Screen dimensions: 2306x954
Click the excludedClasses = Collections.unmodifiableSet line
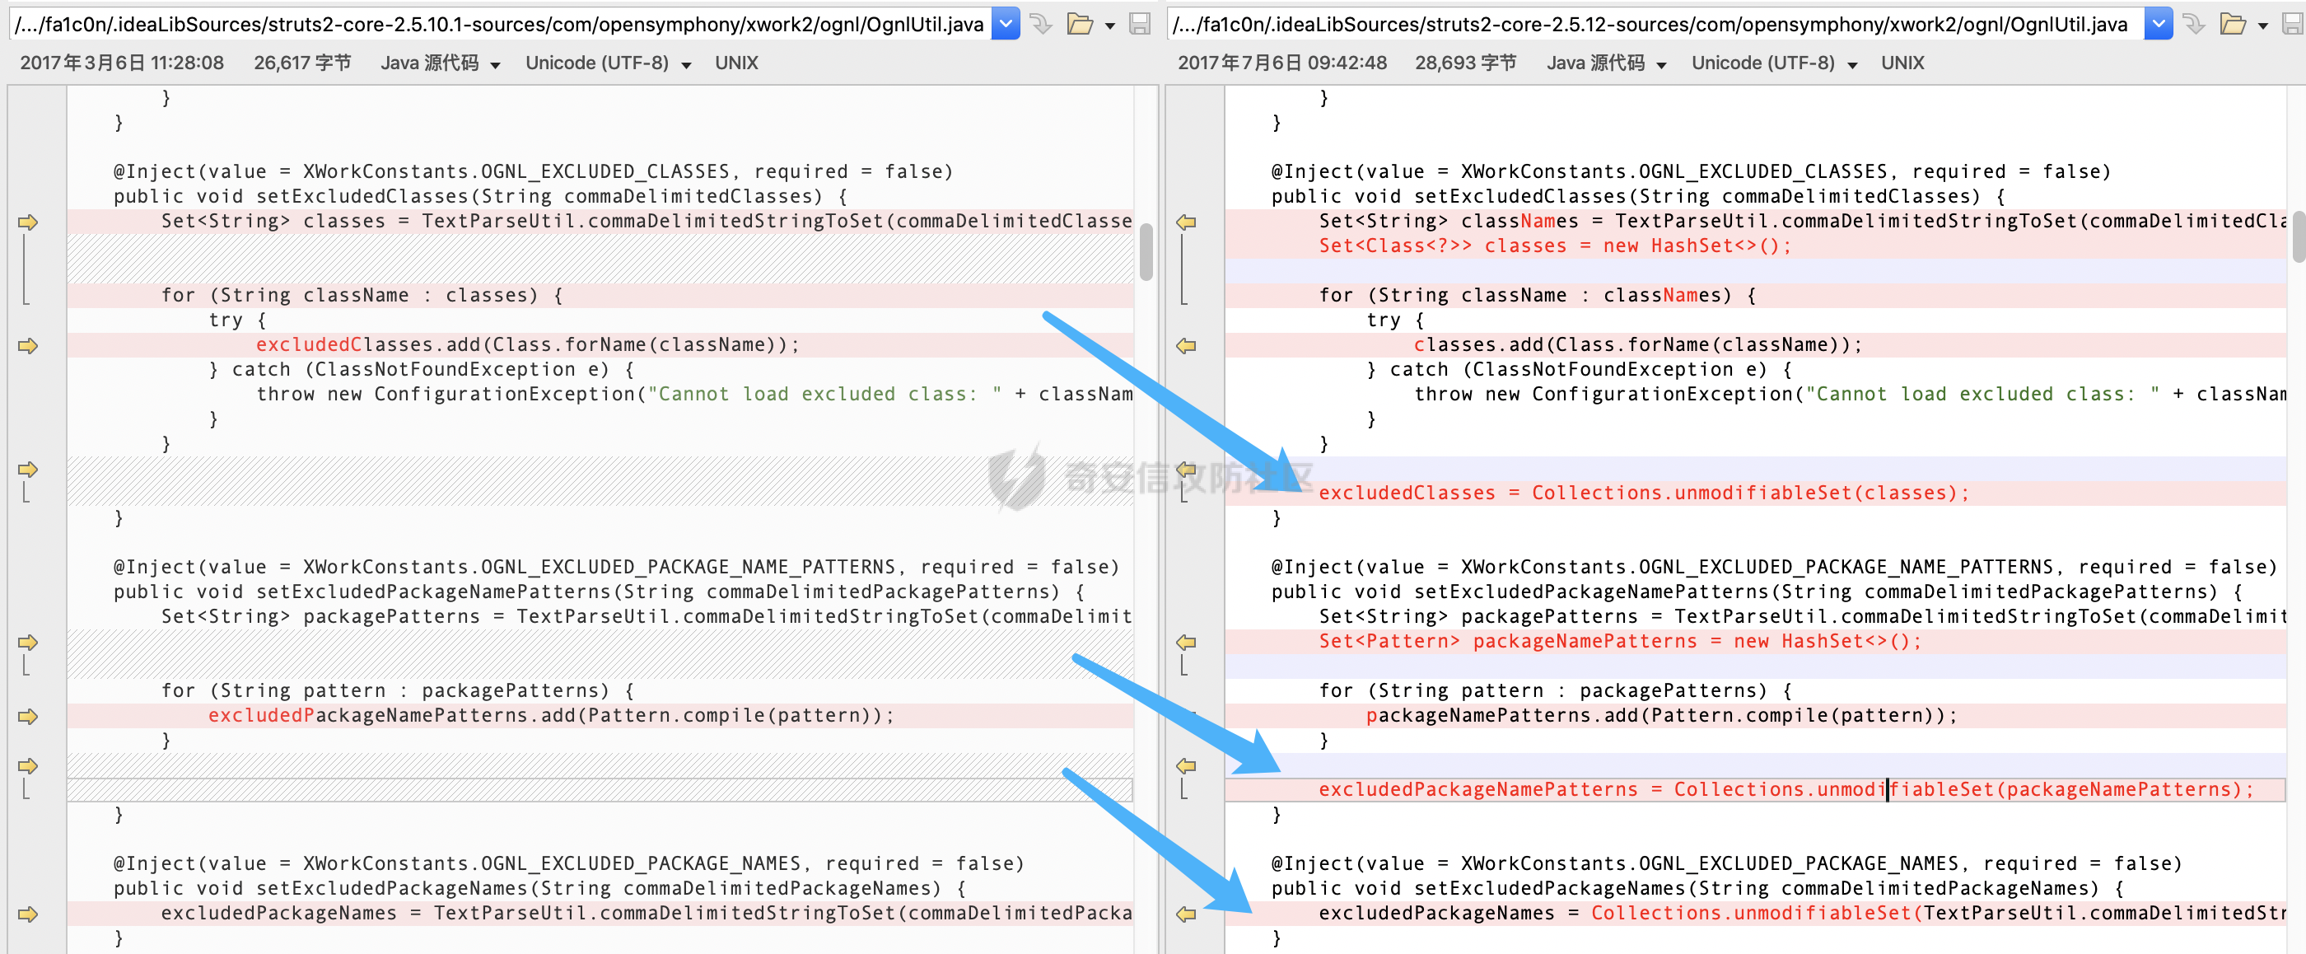click(x=1754, y=493)
